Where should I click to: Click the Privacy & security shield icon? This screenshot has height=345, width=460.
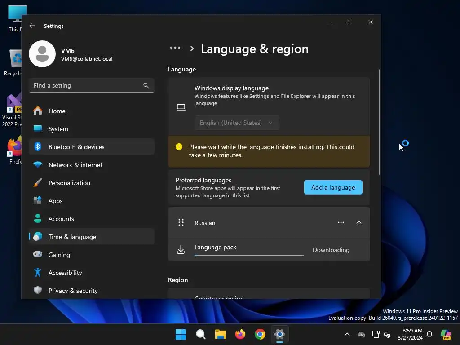pos(38,291)
